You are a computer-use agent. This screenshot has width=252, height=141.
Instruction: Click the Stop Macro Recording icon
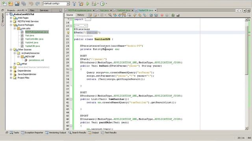point(167,15)
